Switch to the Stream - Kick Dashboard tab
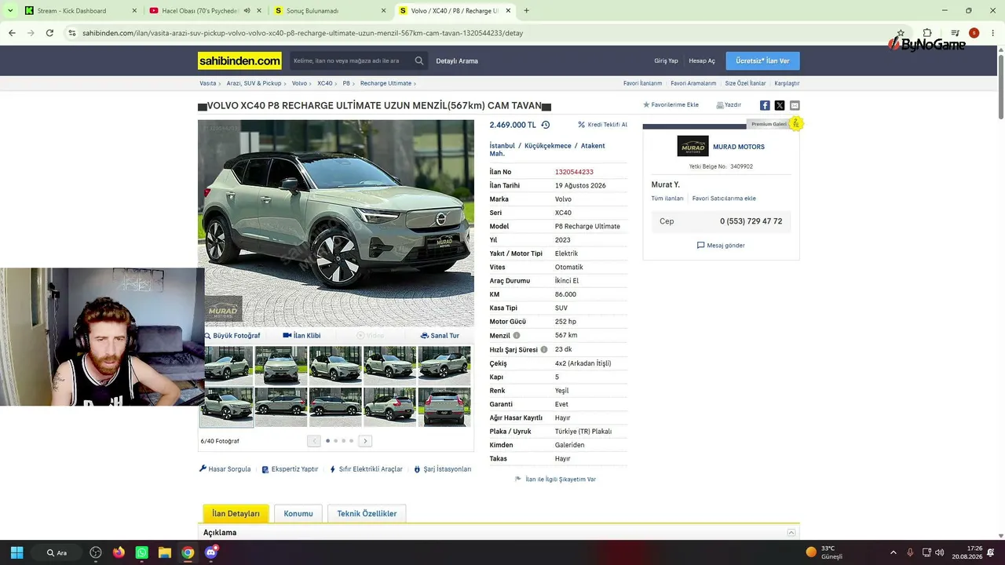Image resolution: width=1005 pixels, height=565 pixels. tap(81, 11)
